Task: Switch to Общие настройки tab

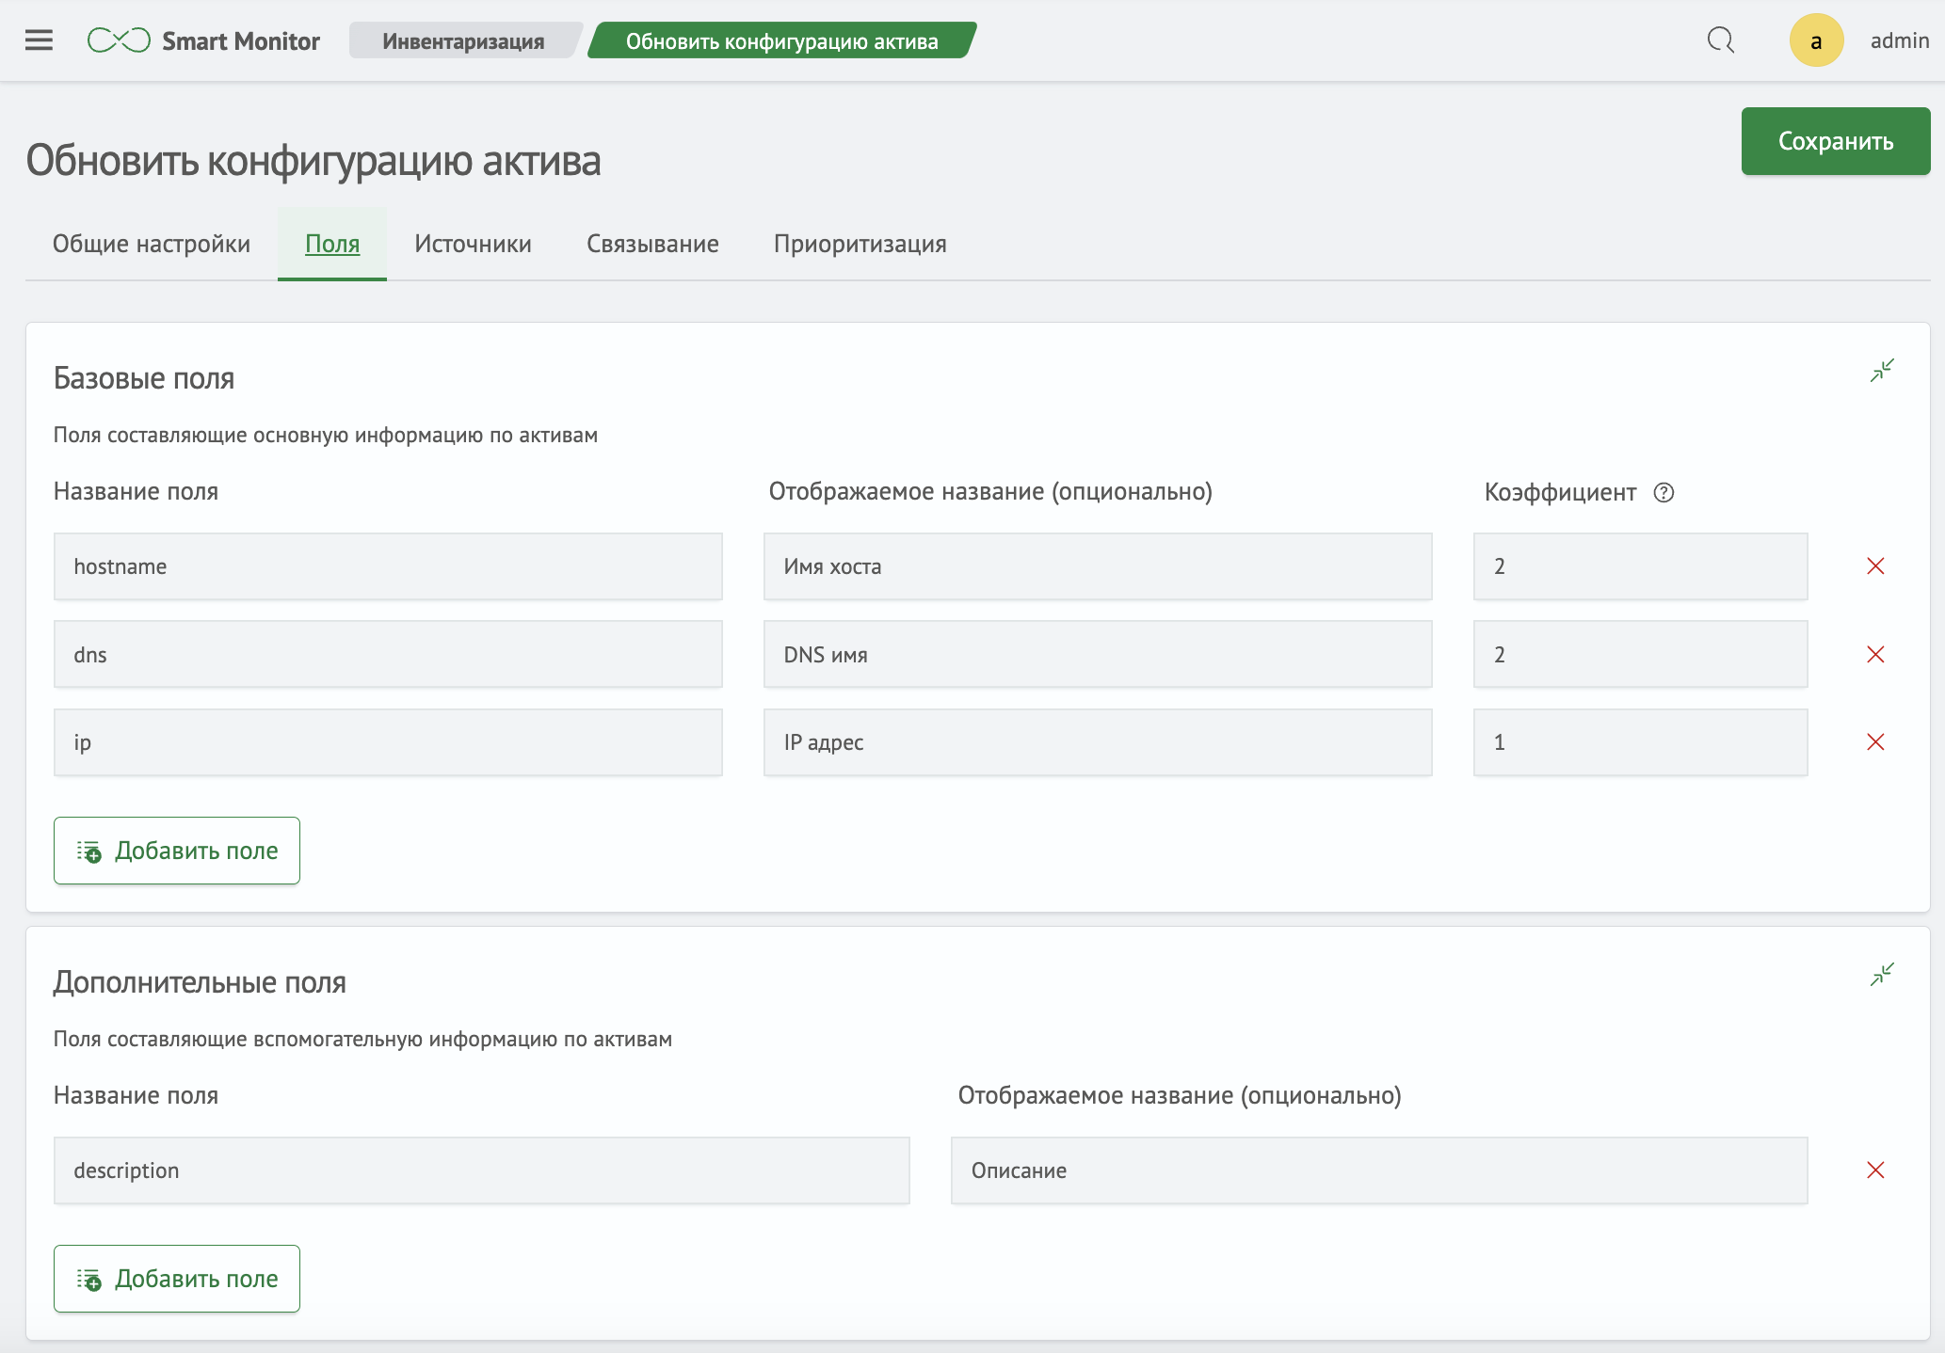Action: tap(152, 244)
